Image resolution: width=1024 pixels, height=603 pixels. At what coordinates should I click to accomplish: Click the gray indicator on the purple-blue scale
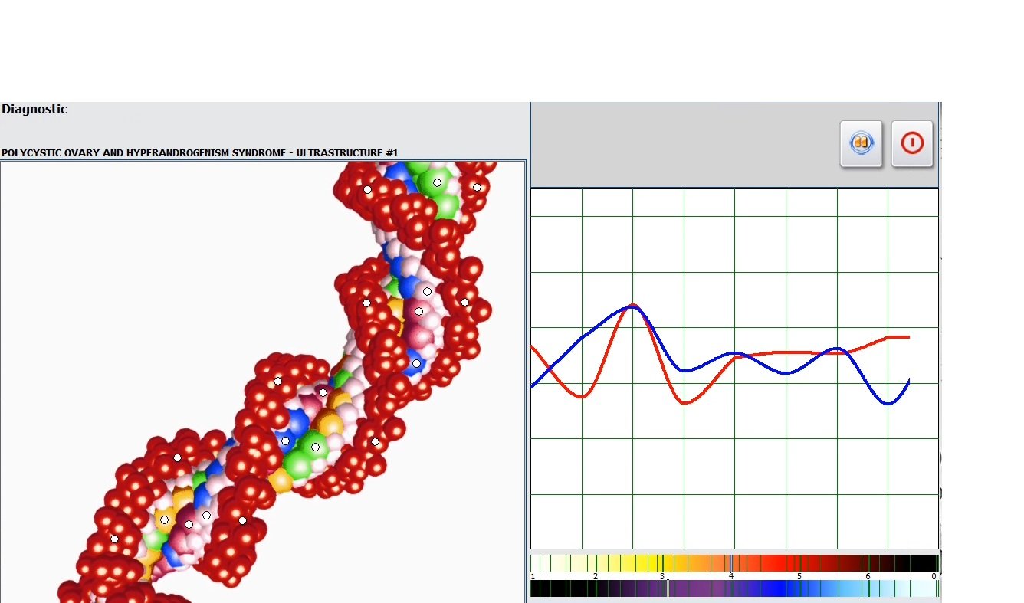click(667, 588)
